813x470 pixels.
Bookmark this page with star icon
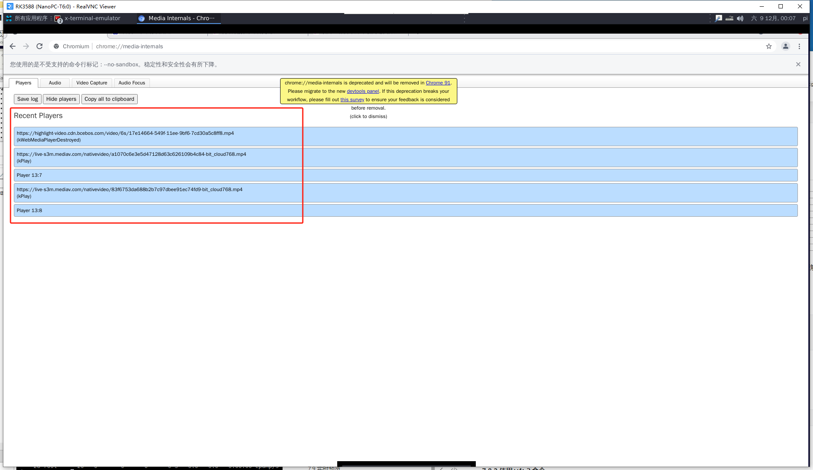pyautogui.click(x=768, y=46)
